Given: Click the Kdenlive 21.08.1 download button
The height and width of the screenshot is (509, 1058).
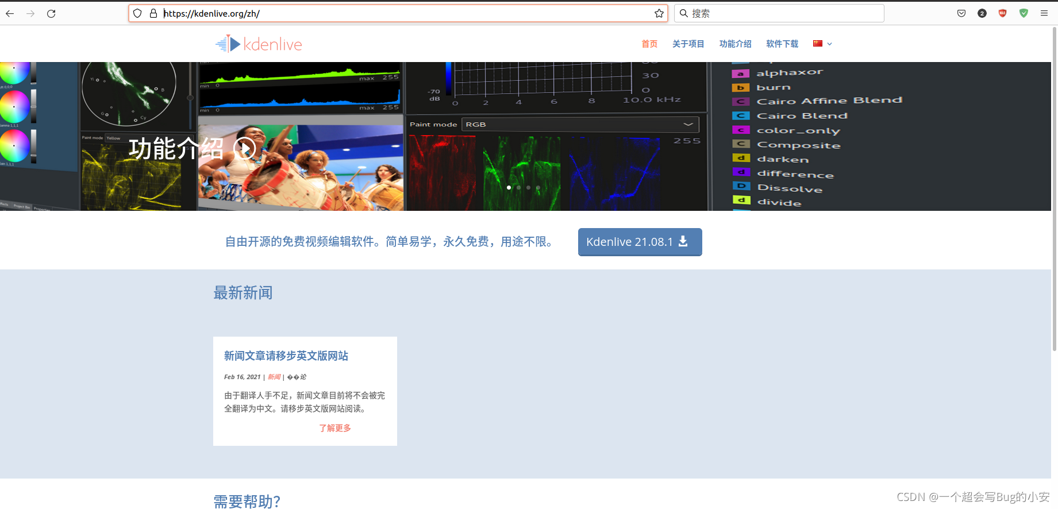Looking at the screenshot, I should click(640, 242).
